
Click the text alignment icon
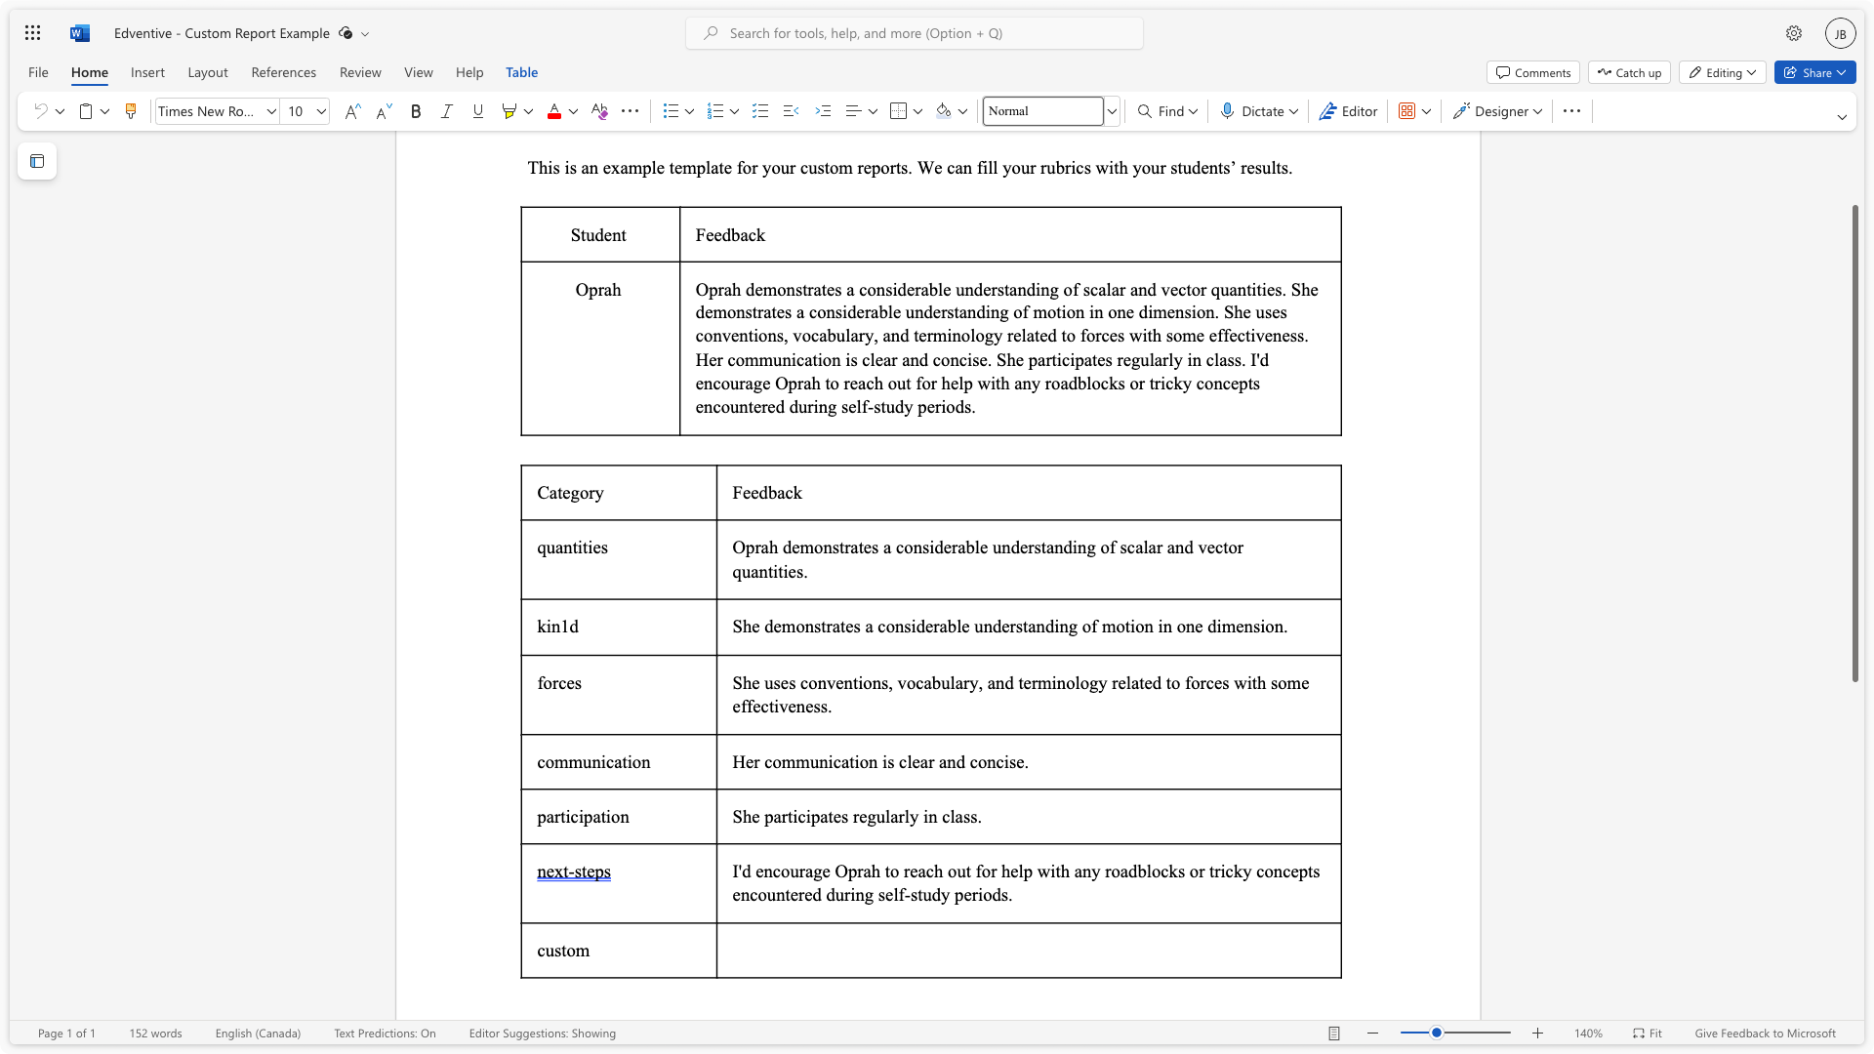pos(853,111)
